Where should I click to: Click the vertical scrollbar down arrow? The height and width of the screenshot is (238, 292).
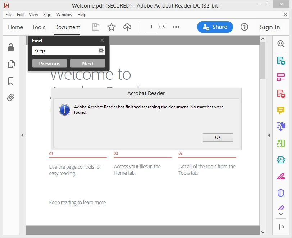263,232
